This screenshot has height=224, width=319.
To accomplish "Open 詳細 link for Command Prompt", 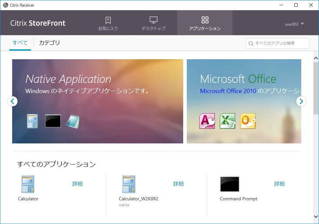I will point(280,184).
